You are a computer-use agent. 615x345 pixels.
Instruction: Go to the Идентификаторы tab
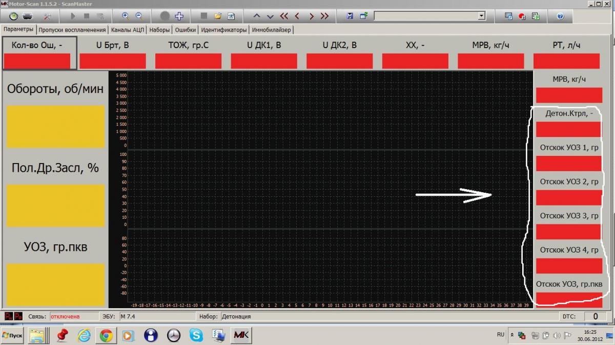(224, 30)
